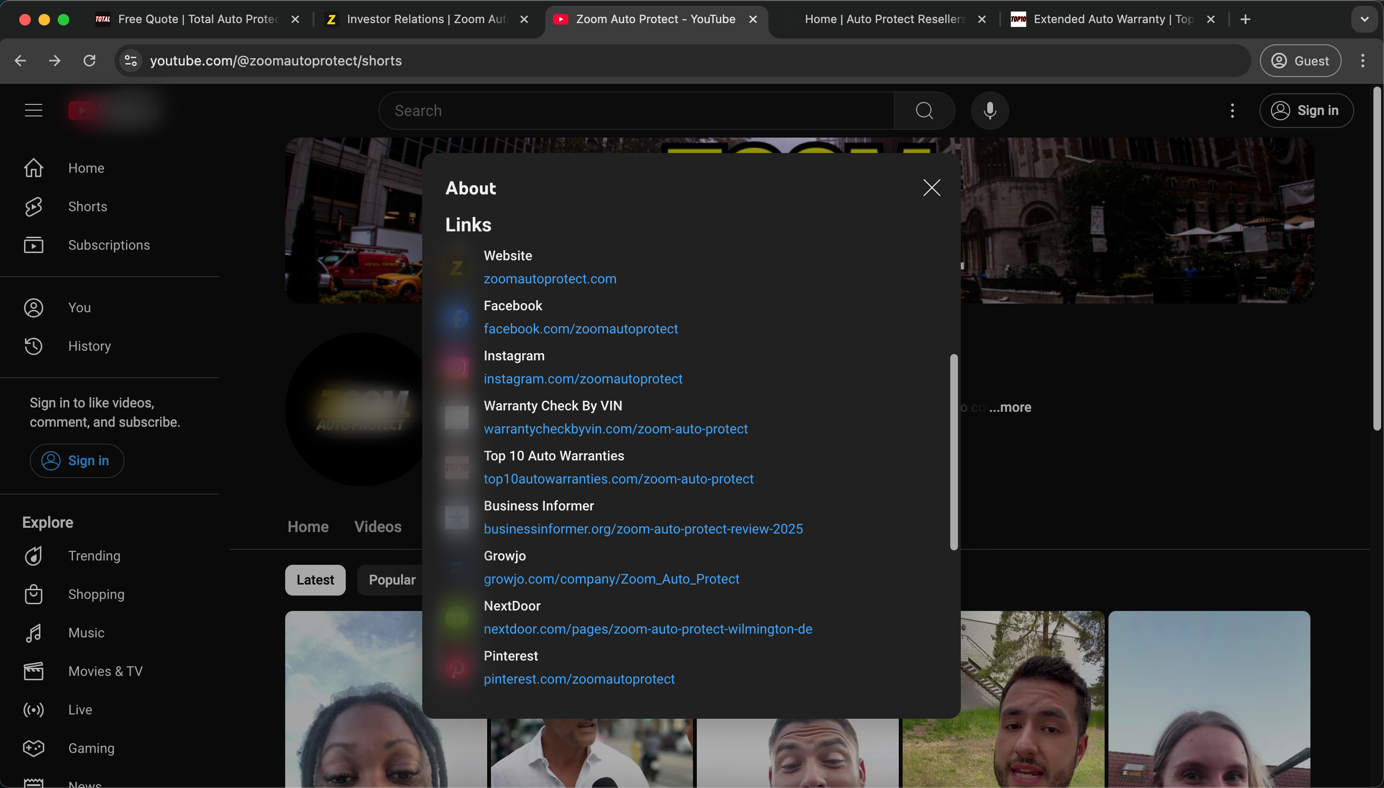Click the sidebar Sign in button
The height and width of the screenshot is (788, 1384).
click(x=77, y=460)
